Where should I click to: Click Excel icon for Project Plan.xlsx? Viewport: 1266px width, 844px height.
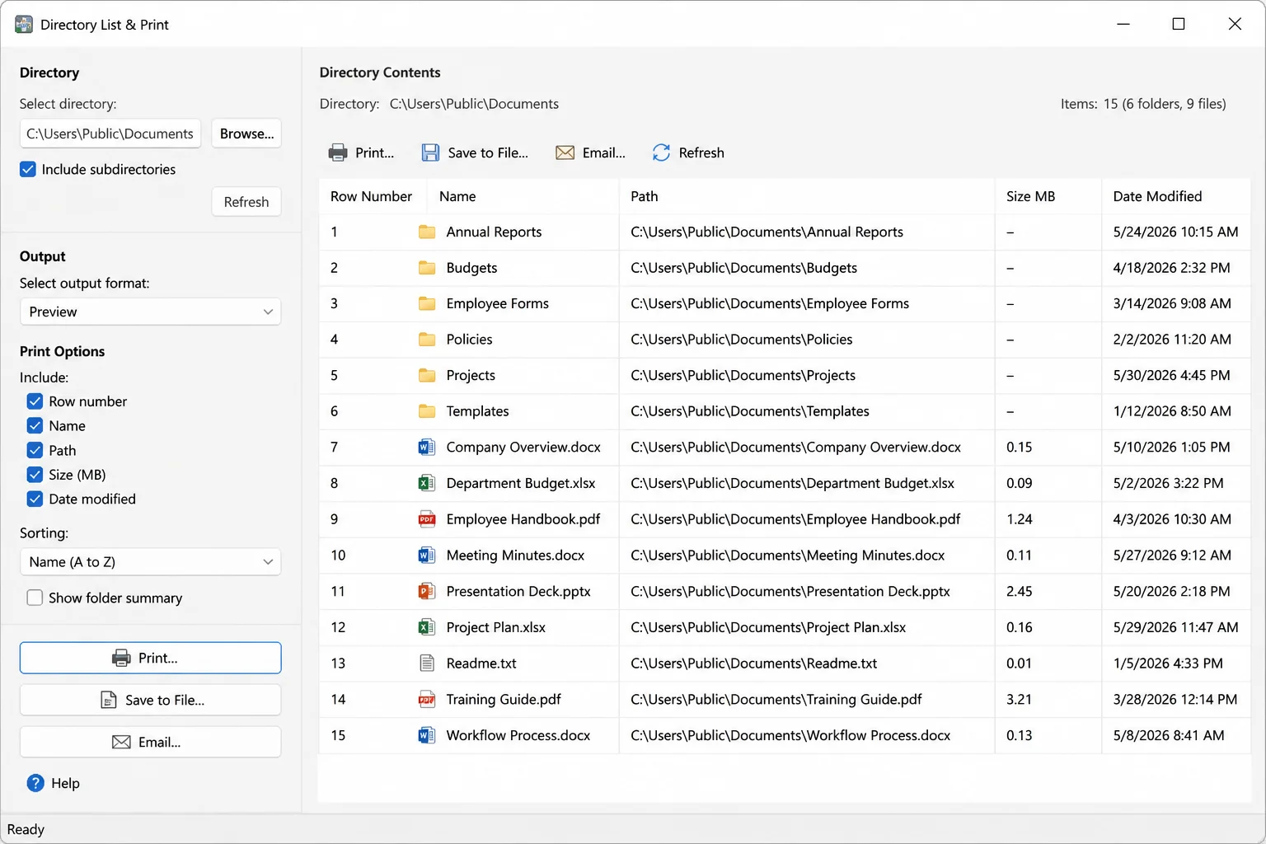426,627
